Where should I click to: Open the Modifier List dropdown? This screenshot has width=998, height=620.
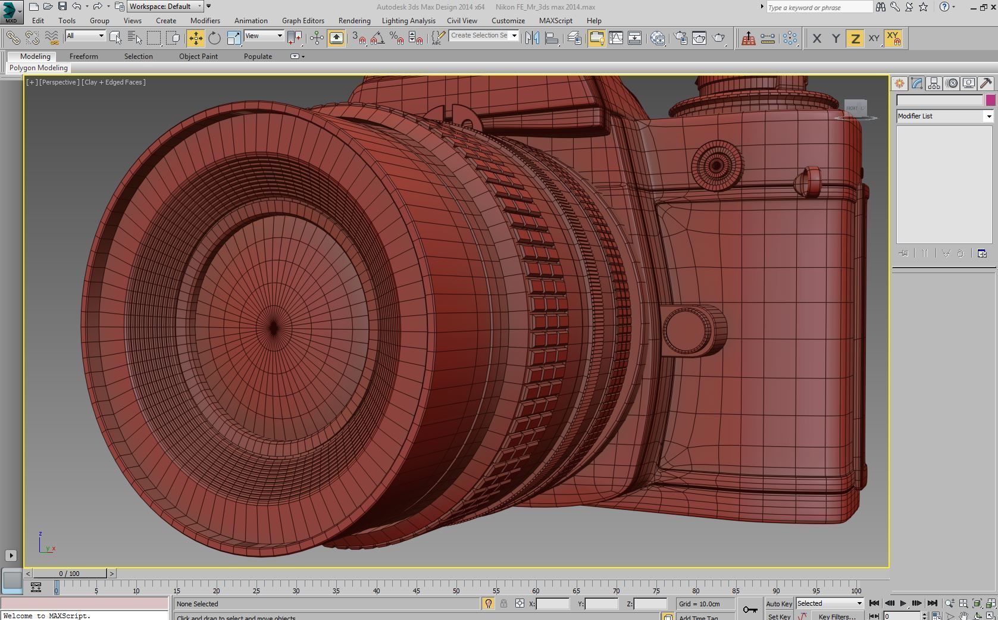coord(945,116)
